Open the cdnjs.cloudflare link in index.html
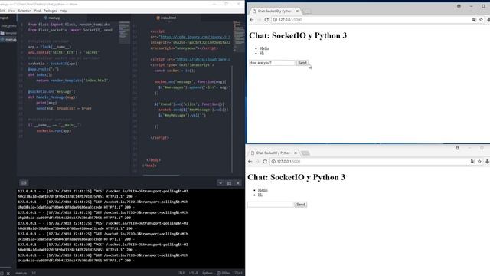This screenshot has width=490, height=276. tap(204, 59)
